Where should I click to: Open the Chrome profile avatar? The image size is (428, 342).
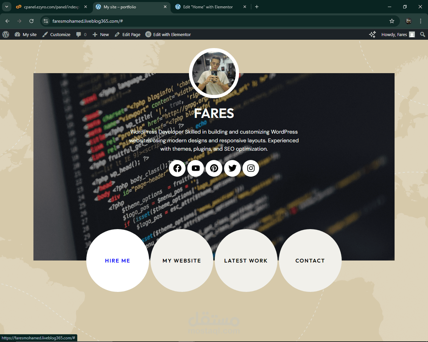pos(409,21)
